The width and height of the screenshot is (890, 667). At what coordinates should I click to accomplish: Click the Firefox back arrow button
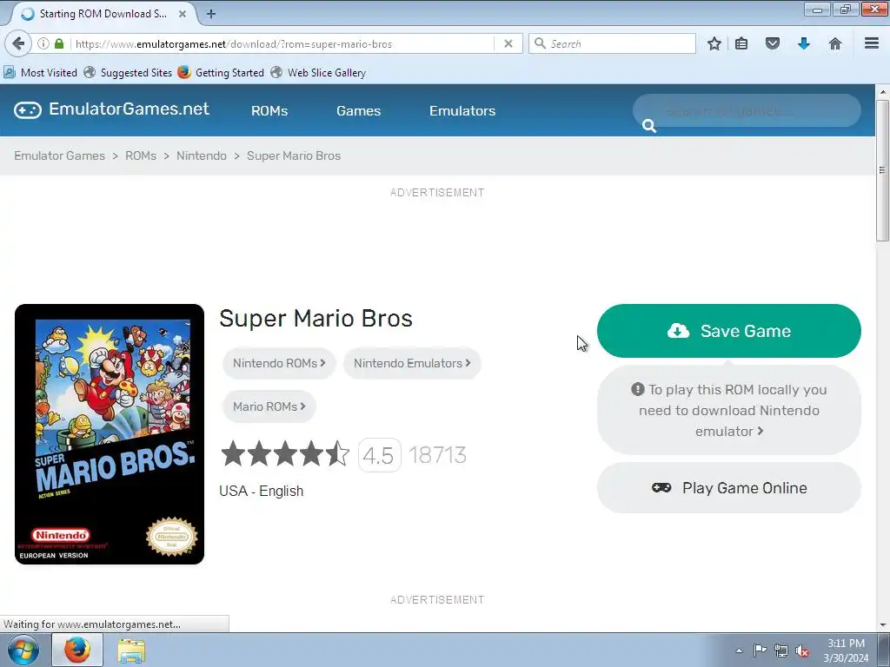18,43
